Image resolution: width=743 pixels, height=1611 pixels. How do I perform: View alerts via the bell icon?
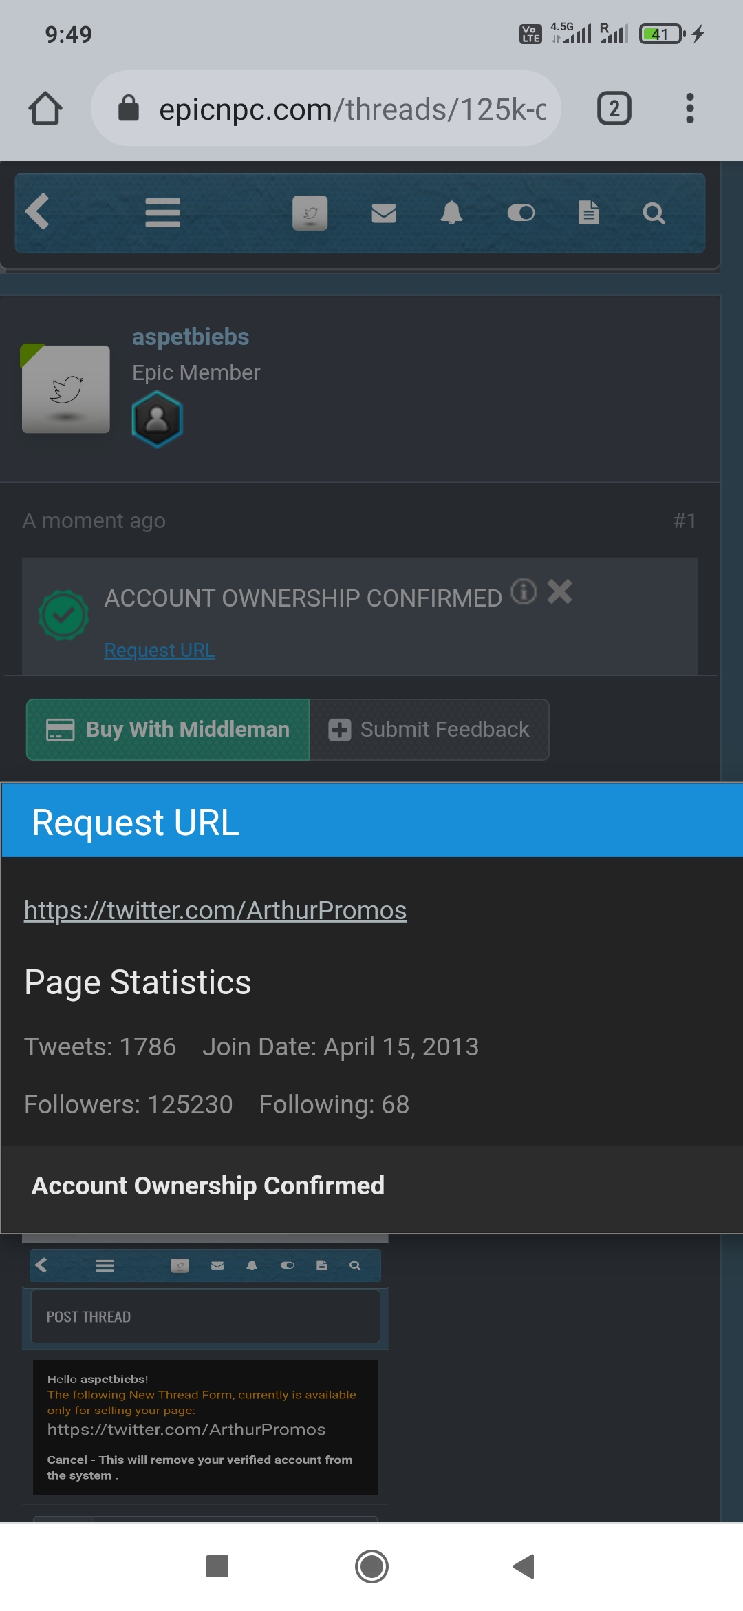tap(451, 213)
